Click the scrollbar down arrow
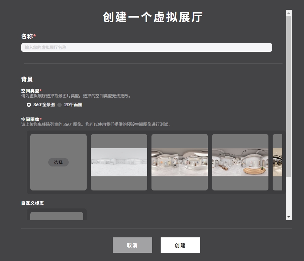This screenshot has width=304, height=261. coord(289,217)
